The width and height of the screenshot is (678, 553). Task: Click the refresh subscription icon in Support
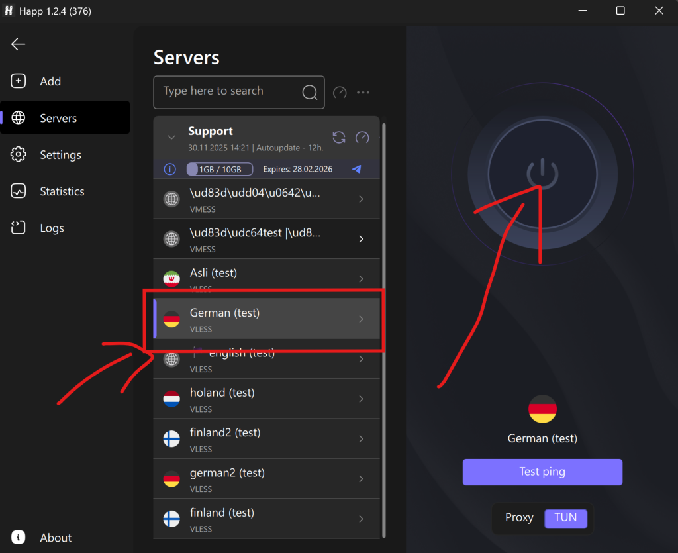(339, 137)
